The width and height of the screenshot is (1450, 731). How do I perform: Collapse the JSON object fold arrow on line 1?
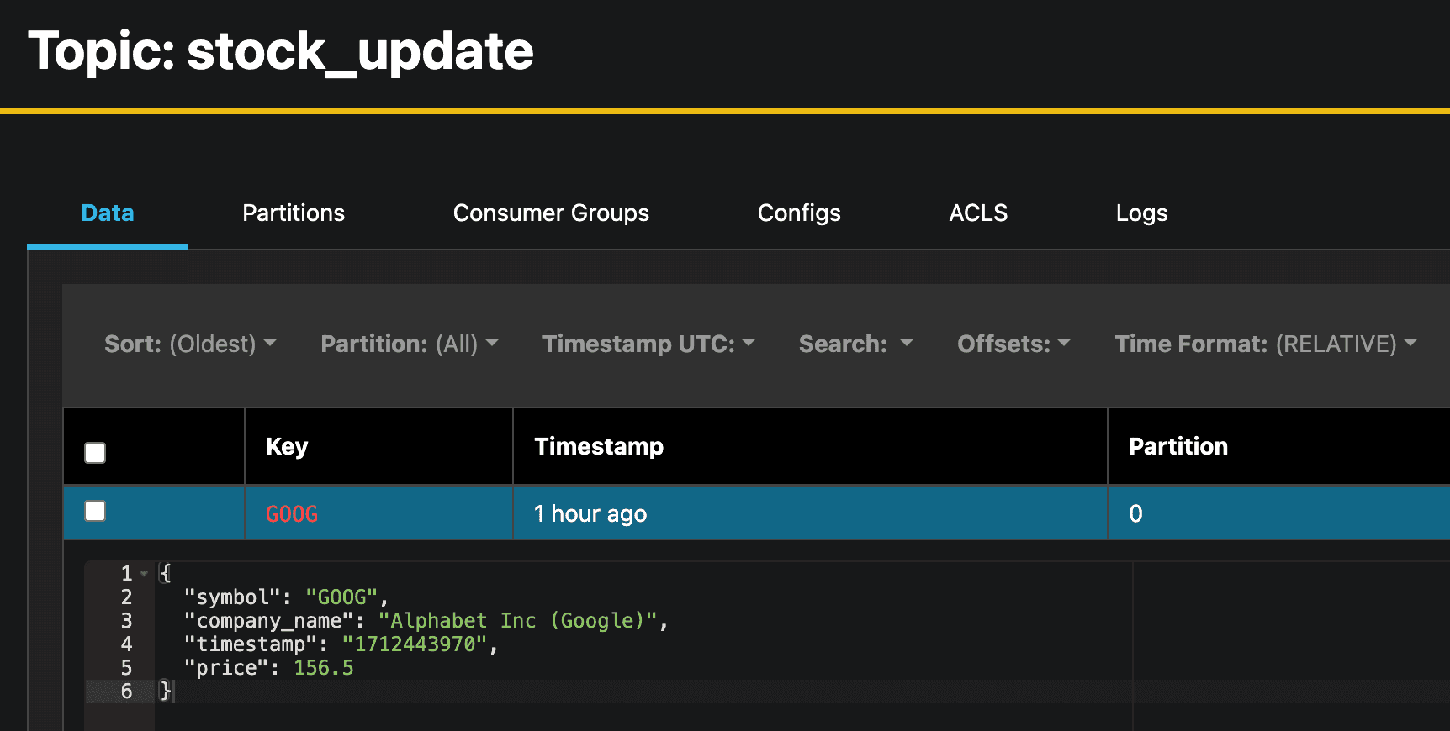point(144,574)
